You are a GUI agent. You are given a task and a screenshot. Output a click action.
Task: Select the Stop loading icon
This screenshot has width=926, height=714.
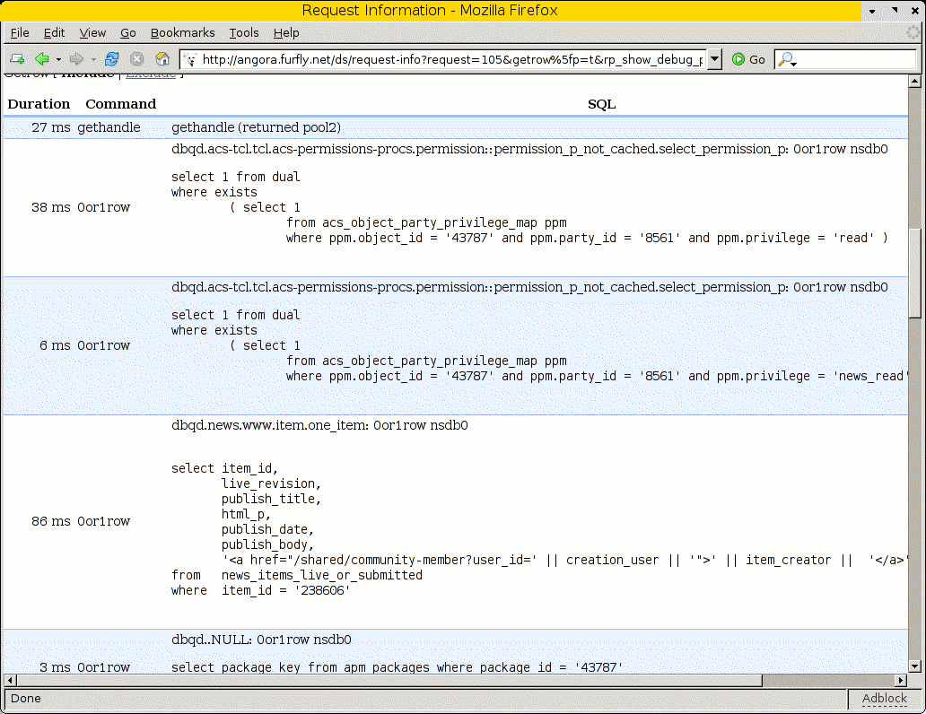136,58
